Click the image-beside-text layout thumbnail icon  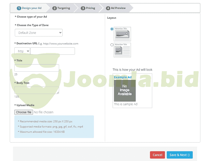(x=122, y=50)
